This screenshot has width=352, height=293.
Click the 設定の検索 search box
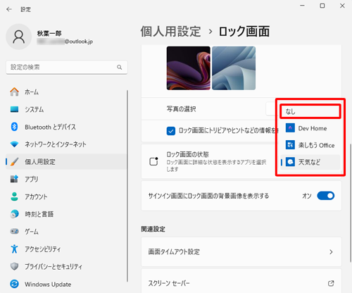tap(67, 68)
